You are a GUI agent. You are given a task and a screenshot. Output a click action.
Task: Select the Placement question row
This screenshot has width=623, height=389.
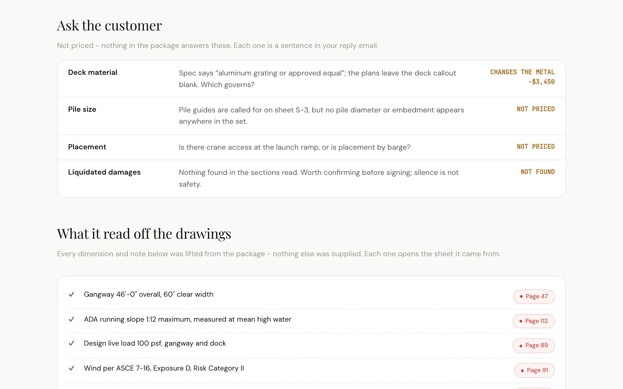[x=311, y=147]
